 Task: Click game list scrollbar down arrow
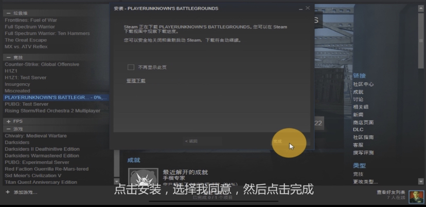(x=117, y=181)
